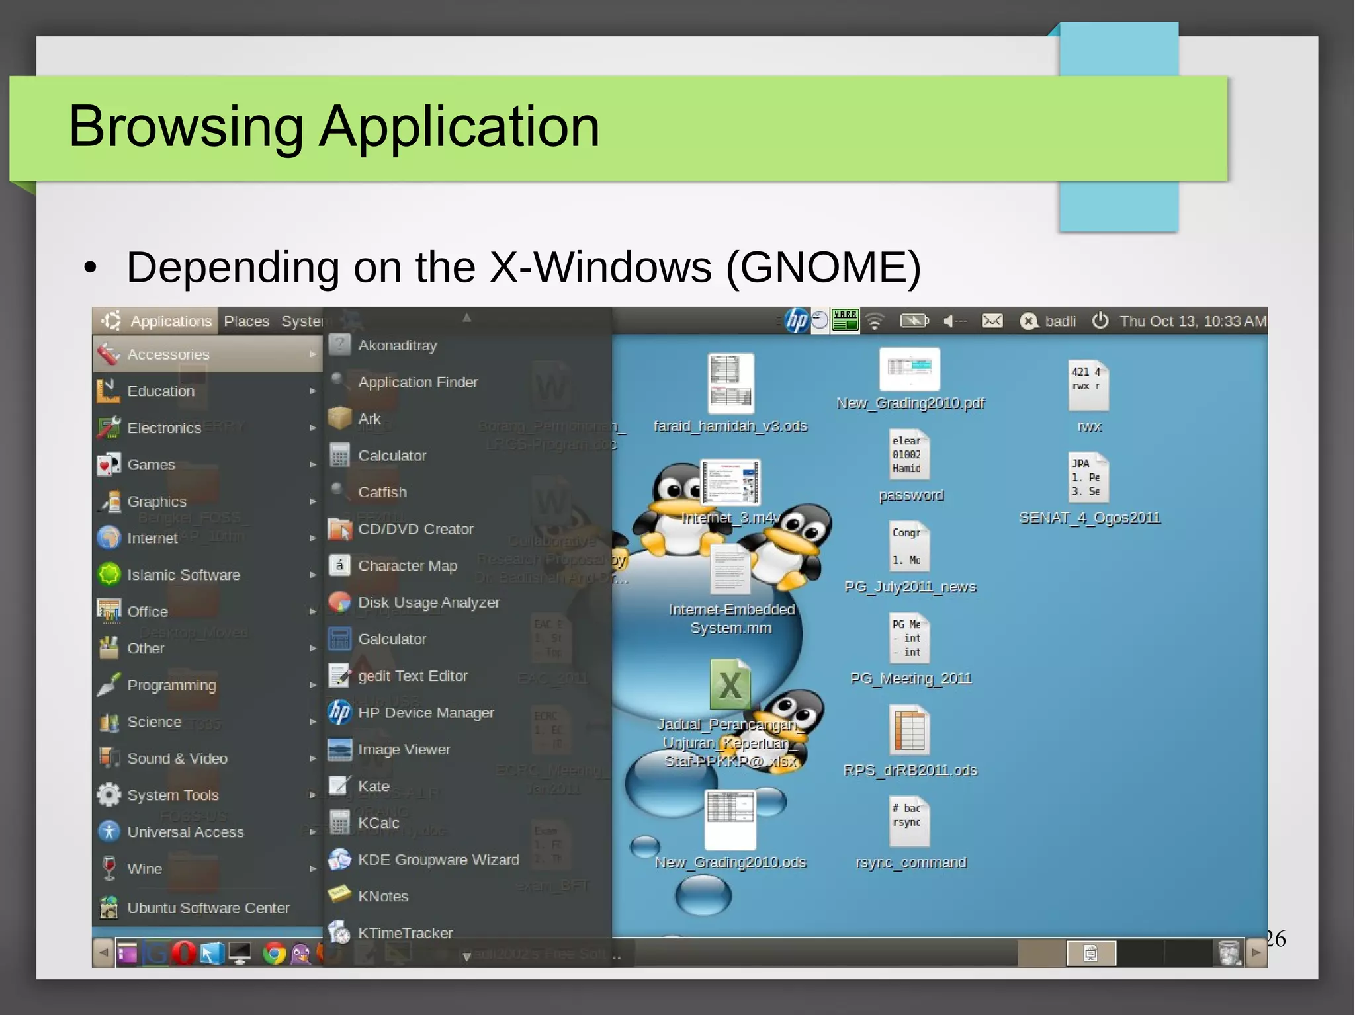
Task: Open the Applications menu
Action: click(x=156, y=321)
